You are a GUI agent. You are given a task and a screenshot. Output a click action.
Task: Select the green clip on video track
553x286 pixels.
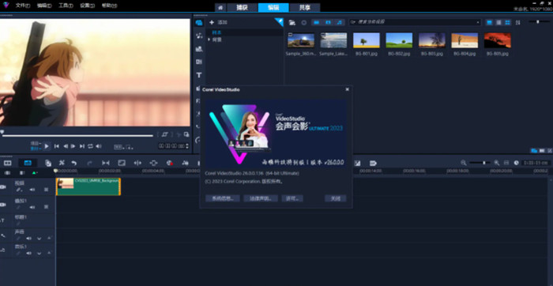88,186
